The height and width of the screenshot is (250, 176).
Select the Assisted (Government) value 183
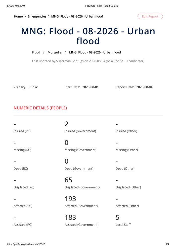pyautogui.click(x=70, y=217)
